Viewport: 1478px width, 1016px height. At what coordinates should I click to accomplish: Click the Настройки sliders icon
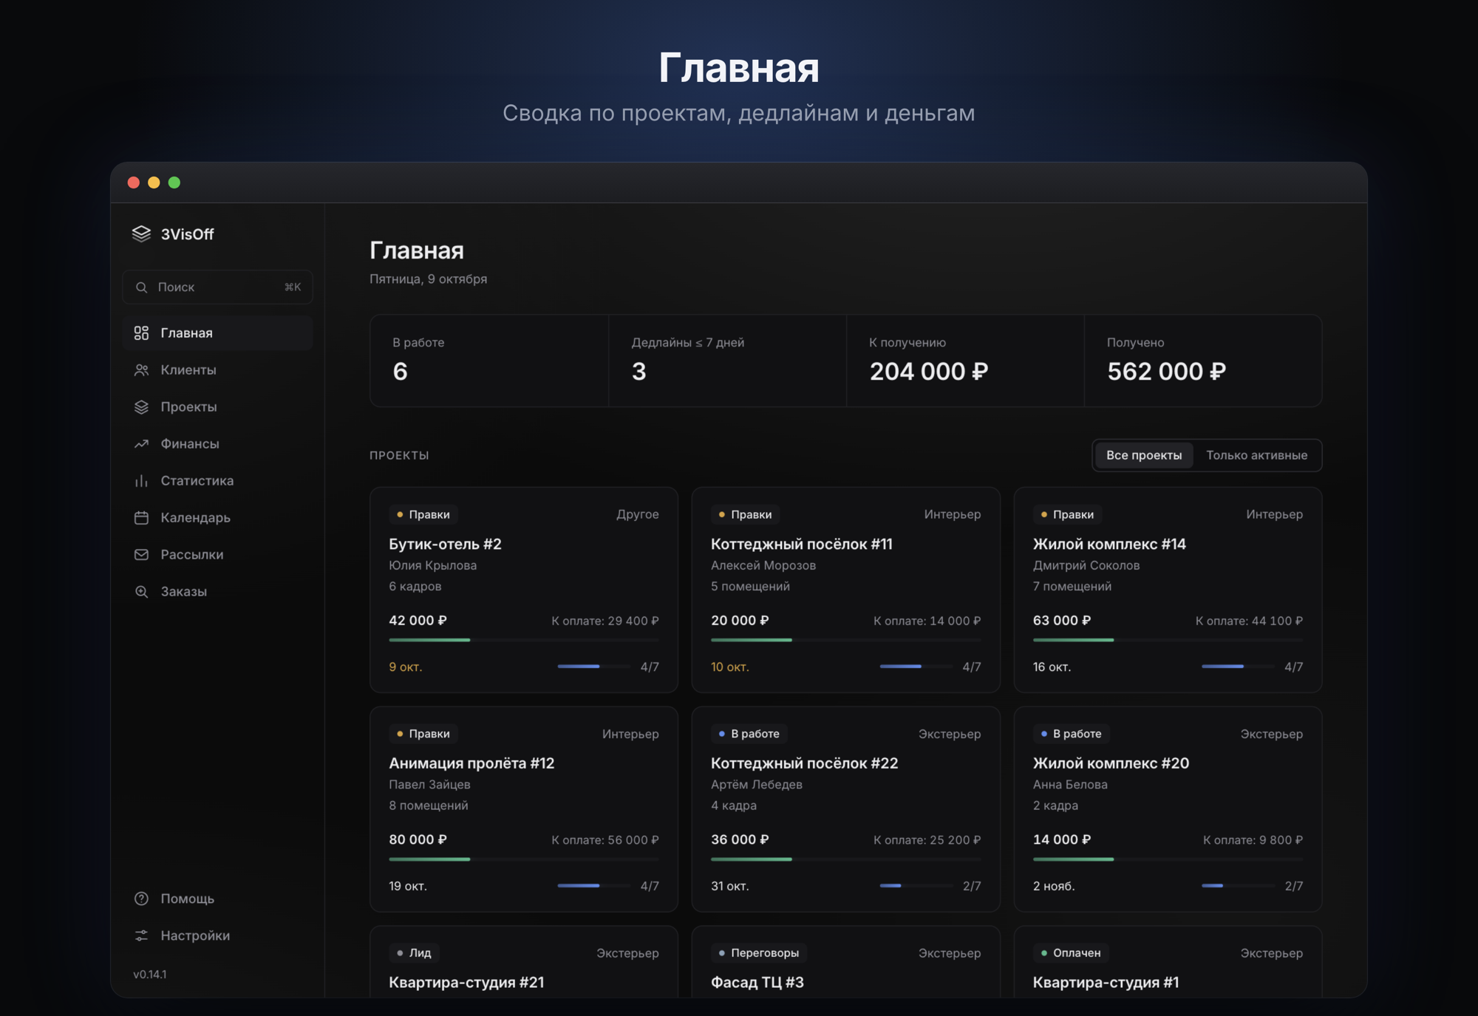[141, 935]
